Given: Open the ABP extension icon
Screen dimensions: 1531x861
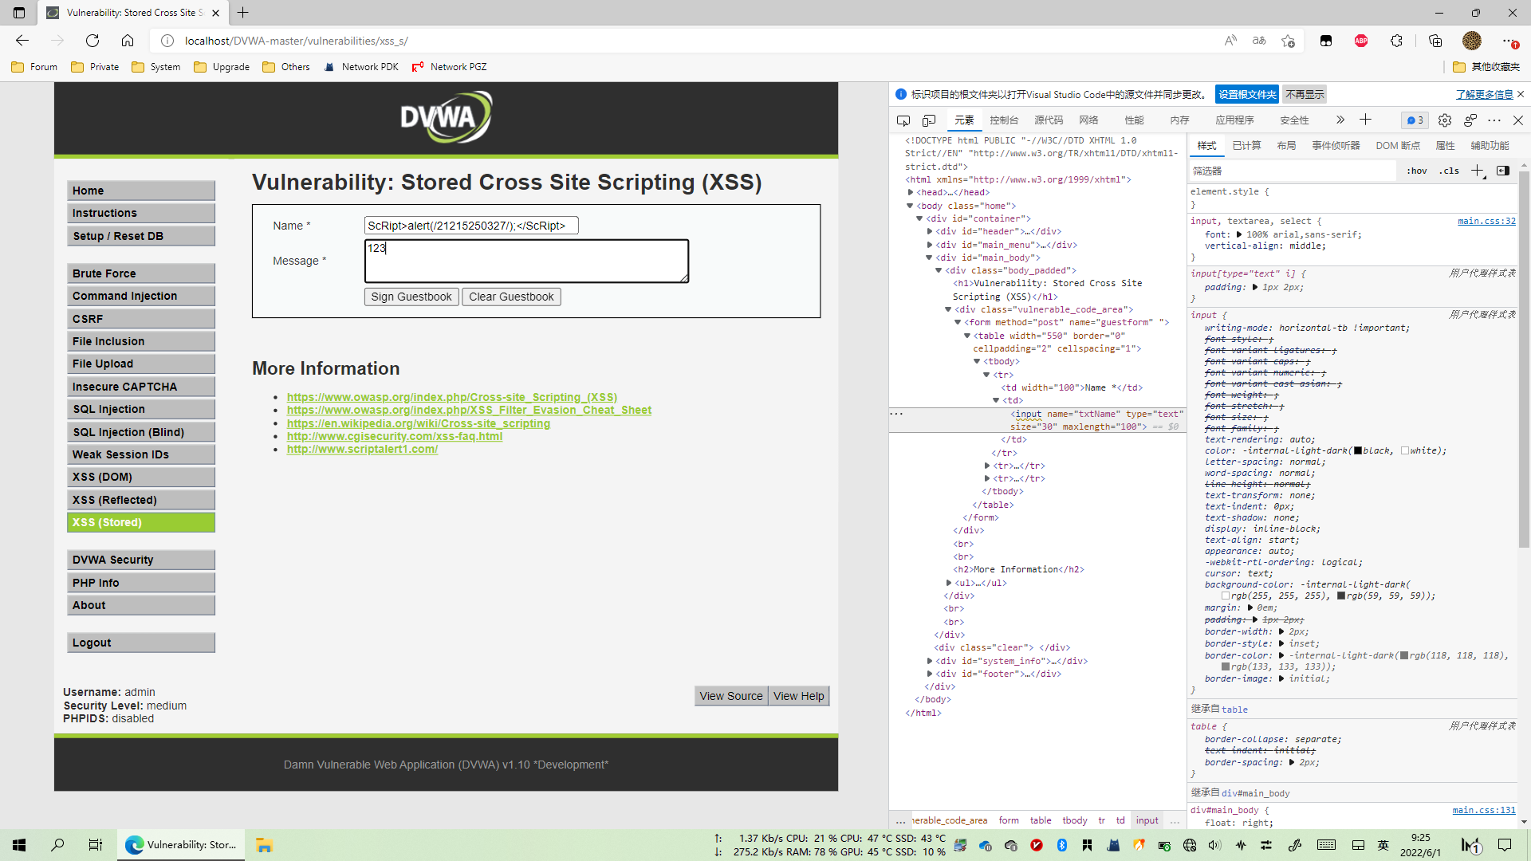Looking at the screenshot, I should (1361, 41).
